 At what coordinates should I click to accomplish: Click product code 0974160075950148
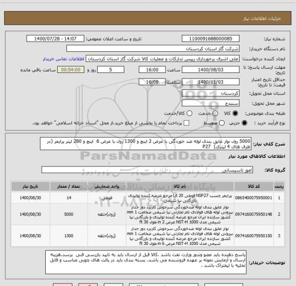pos(253,214)
